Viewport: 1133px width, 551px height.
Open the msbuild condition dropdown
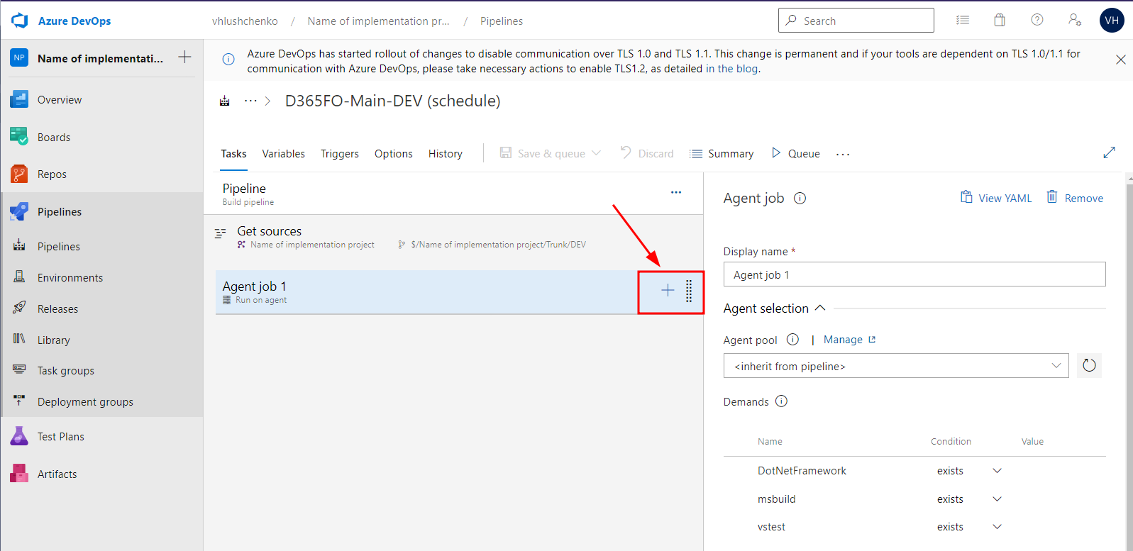[997, 499]
